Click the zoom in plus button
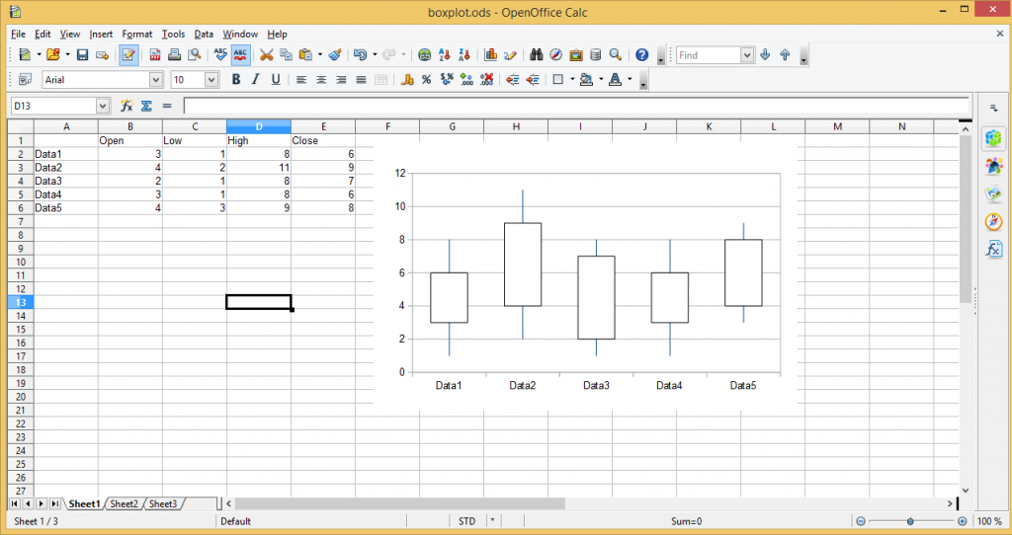 pos(963,521)
